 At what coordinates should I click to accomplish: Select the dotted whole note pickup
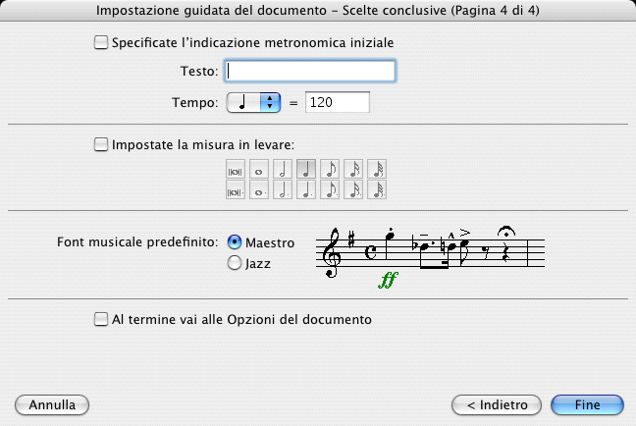tap(259, 189)
